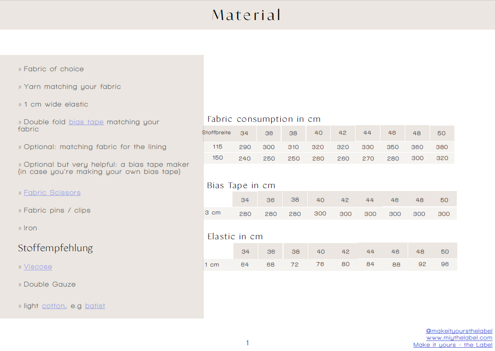Click the cotton hyperlink
495x351 pixels.
53,306
